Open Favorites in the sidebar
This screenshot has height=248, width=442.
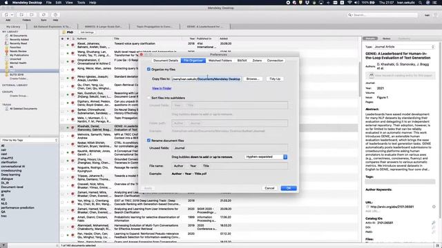coord(15,48)
